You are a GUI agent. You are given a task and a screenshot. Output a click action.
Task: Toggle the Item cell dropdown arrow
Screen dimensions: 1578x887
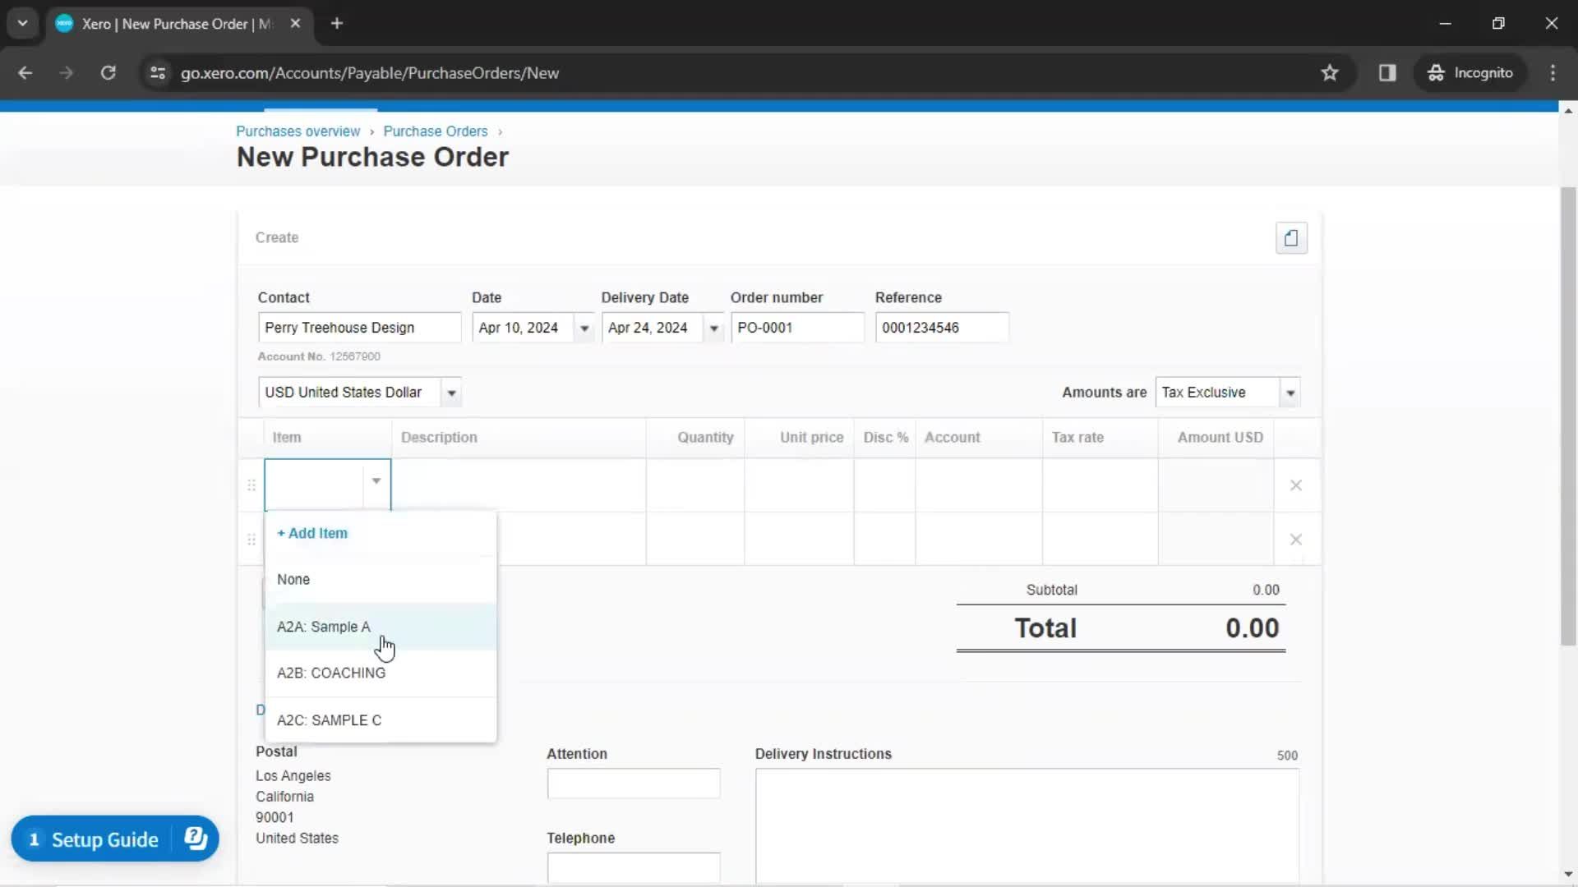pos(376,481)
